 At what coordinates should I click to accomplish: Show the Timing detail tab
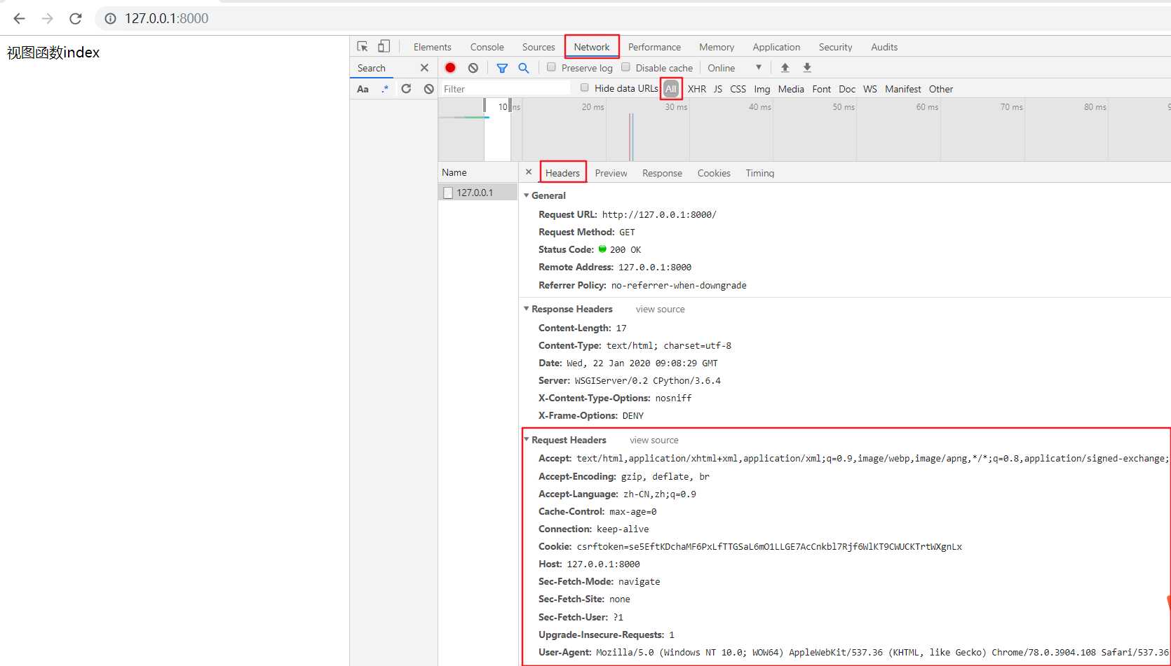pos(760,173)
